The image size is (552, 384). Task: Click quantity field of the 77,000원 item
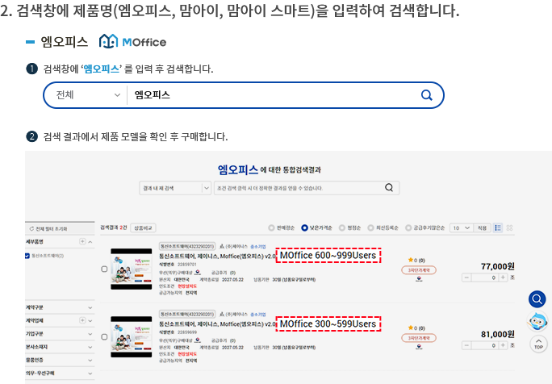485,278
